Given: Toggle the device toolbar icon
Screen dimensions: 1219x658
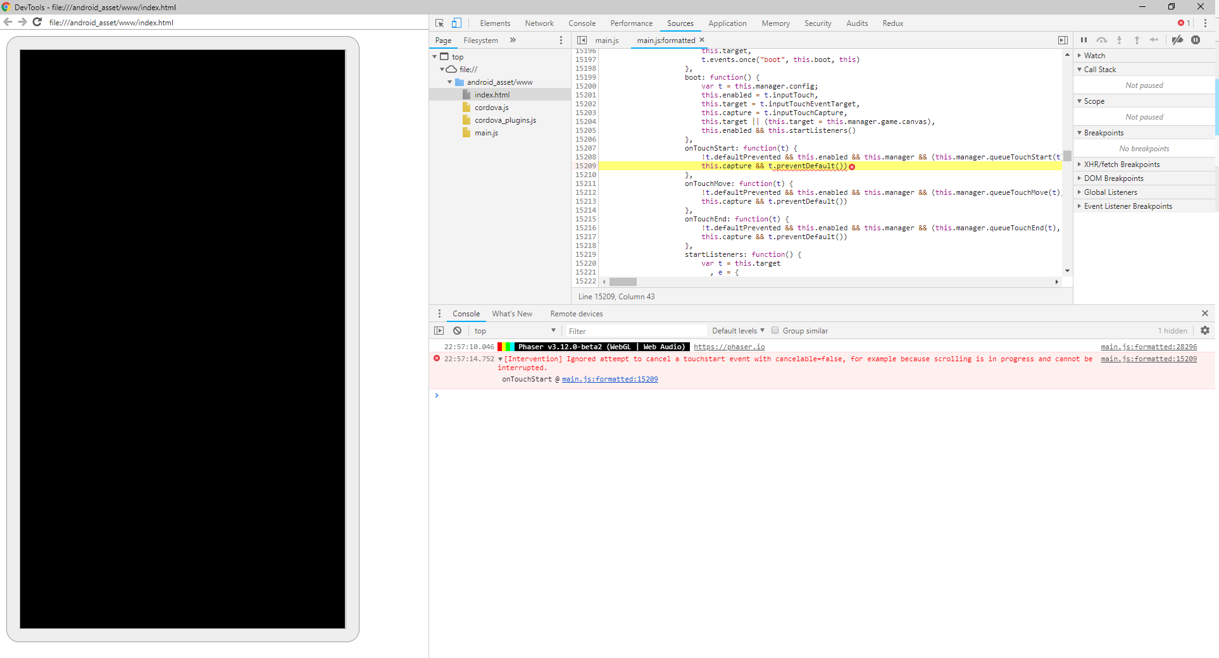Looking at the screenshot, I should point(456,23).
